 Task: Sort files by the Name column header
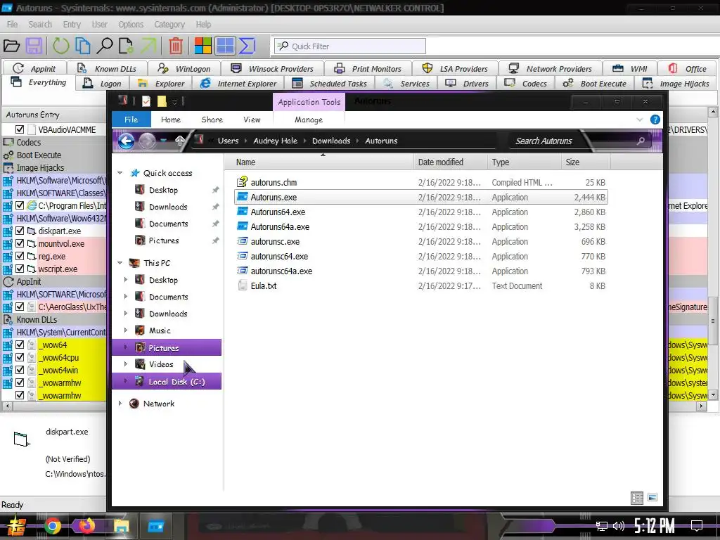pyautogui.click(x=319, y=162)
